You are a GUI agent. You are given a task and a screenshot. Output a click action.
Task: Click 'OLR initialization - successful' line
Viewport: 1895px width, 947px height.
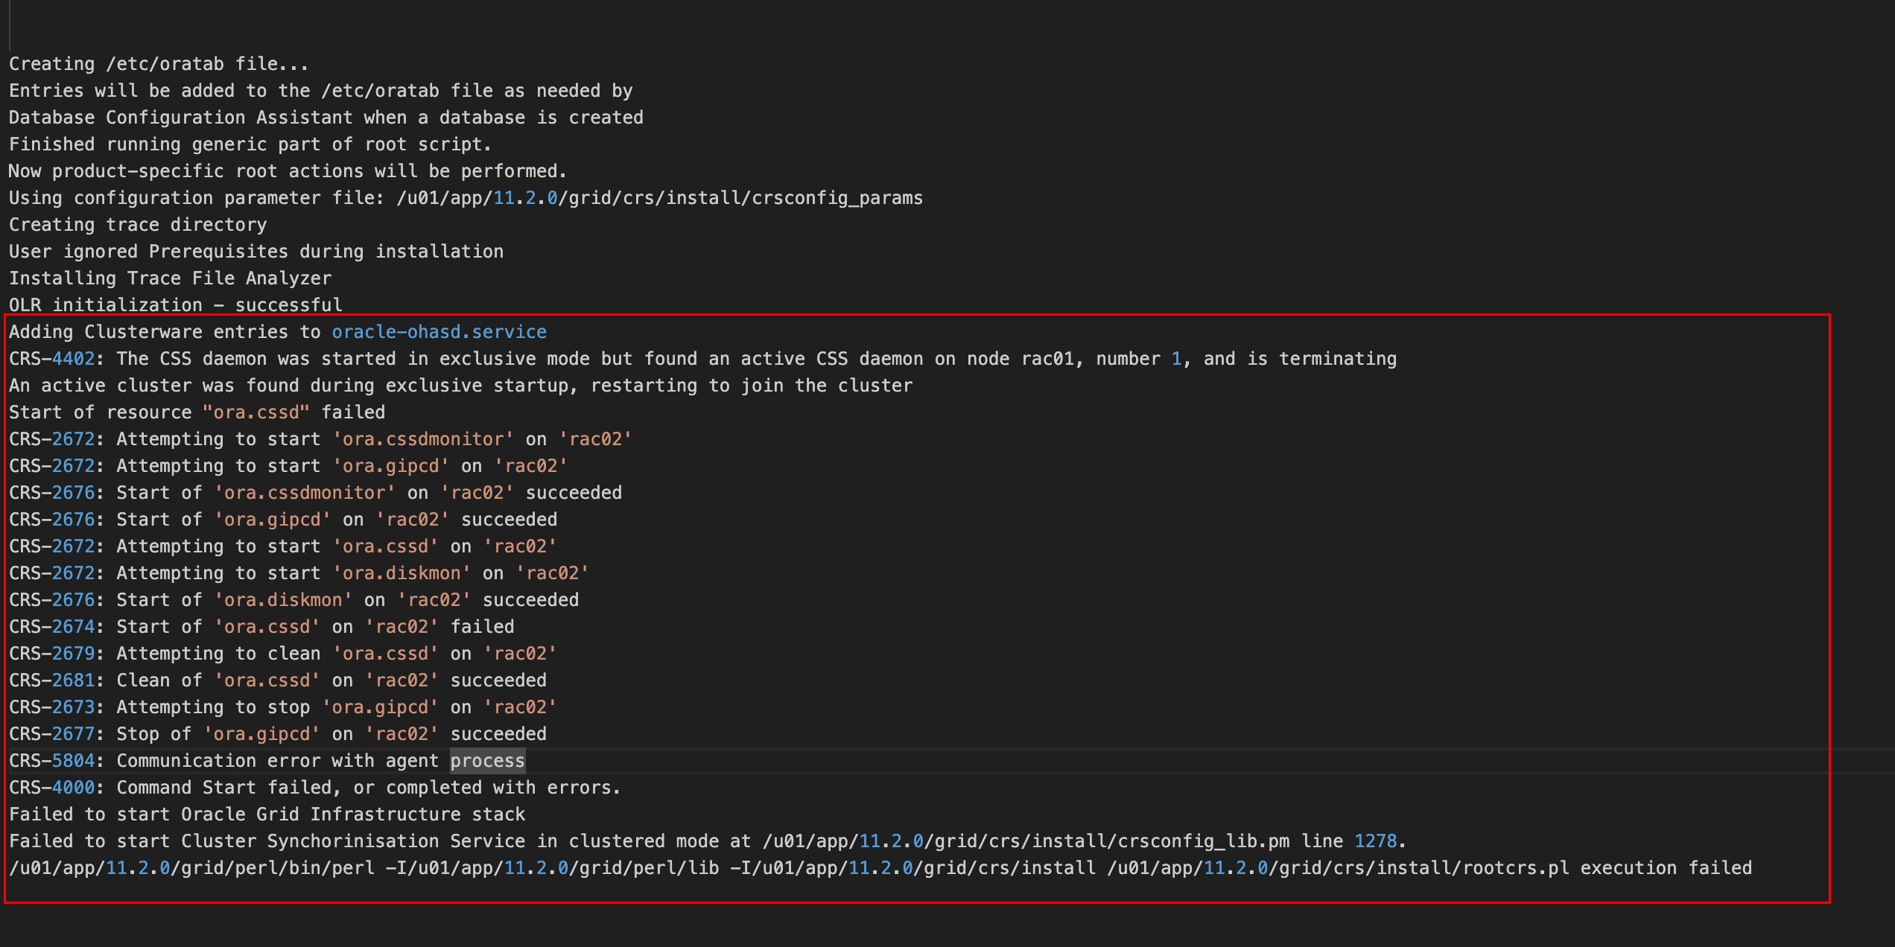coord(175,305)
